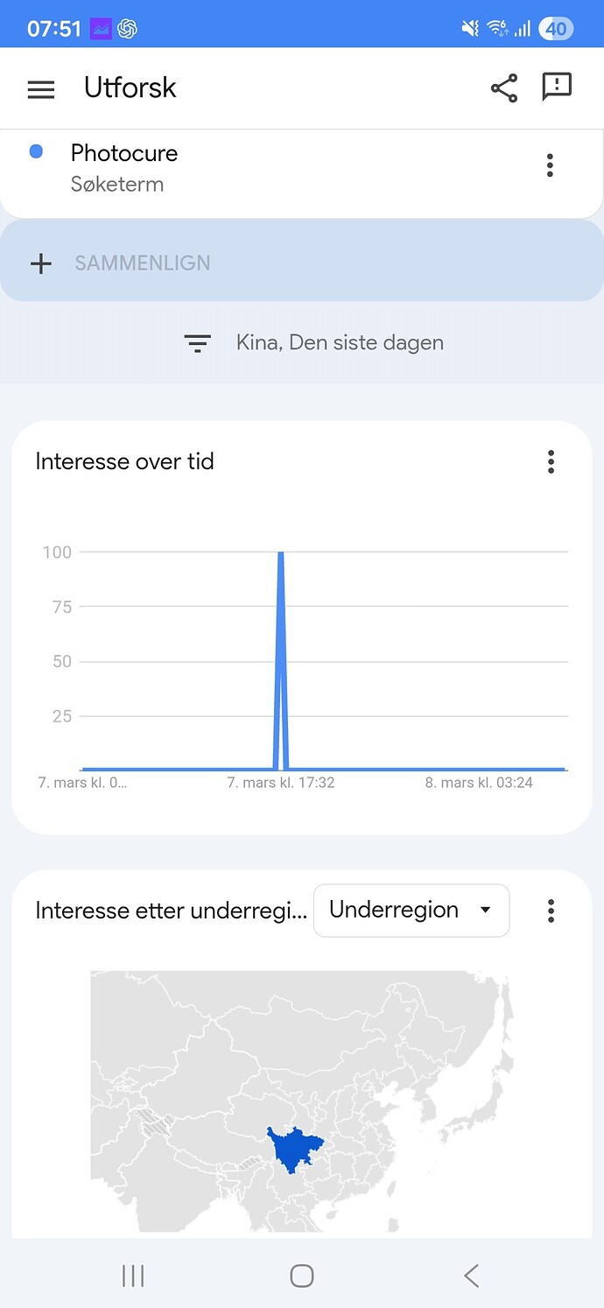Image resolution: width=604 pixels, height=1308 pixels.
Task: Tap the battery indicator in status bar
Action: [x=556, y=29]
